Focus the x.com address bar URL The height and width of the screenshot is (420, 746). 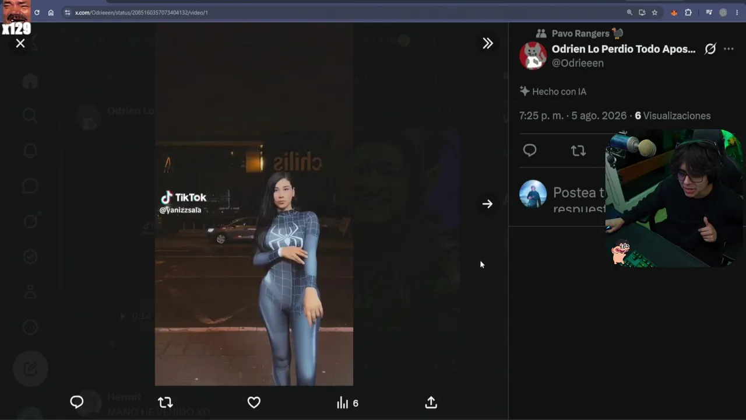[142, 12]
